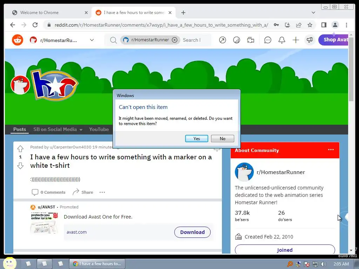Screen dimensions: 359x269
Task: Open a new browser tab
Action: pyautogui.click(x=183, y=13)
